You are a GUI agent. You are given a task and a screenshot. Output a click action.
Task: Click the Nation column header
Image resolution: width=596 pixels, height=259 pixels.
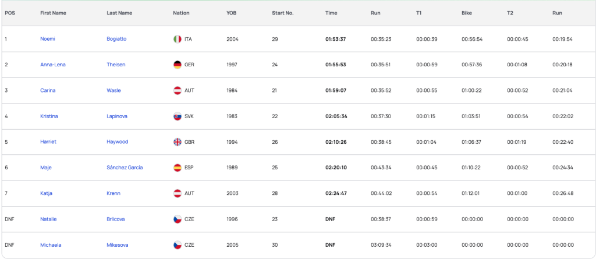pos(182,13)
